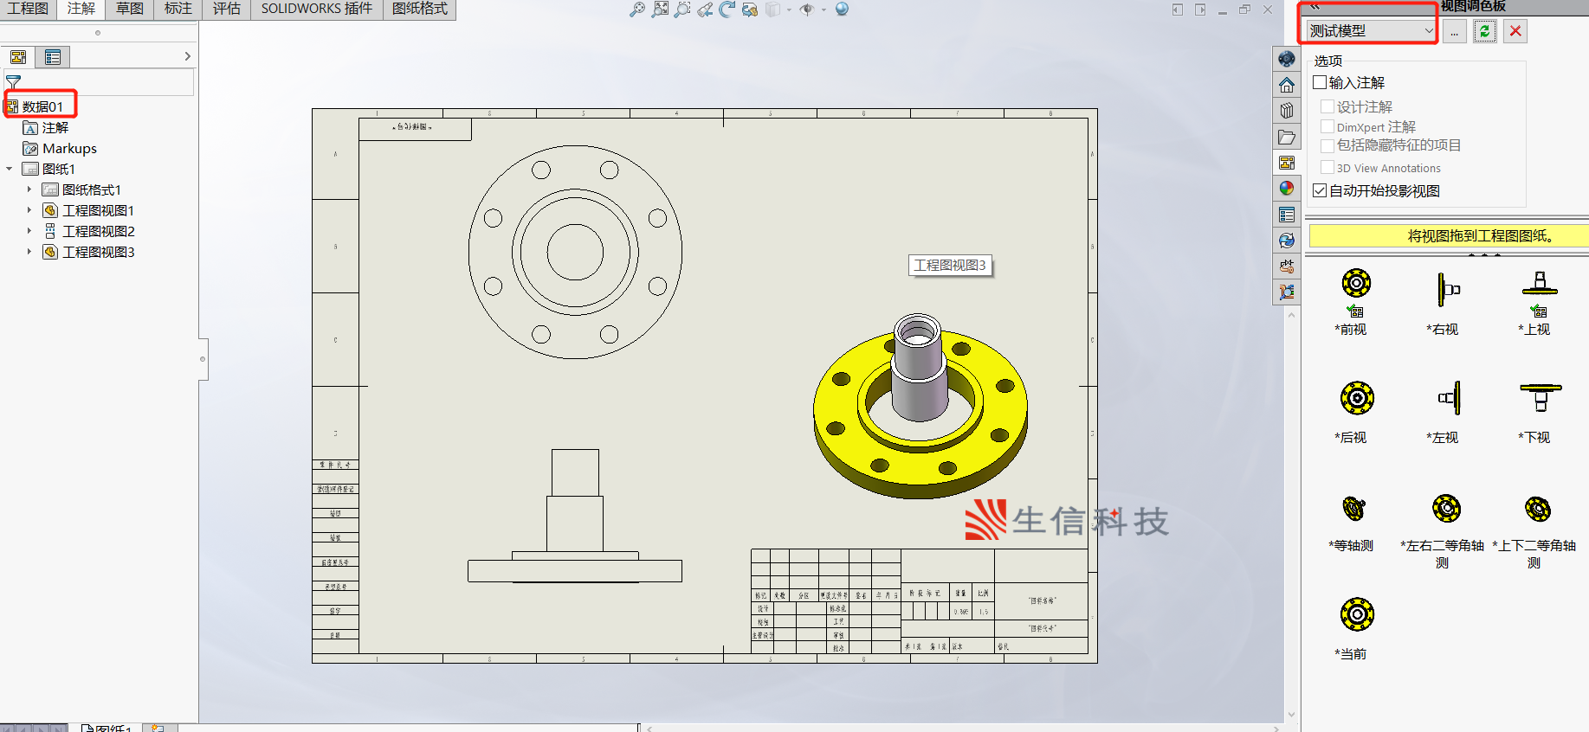
Task: Click the browse (...) button beside model dropdown
Action: tap(1454, 31)
